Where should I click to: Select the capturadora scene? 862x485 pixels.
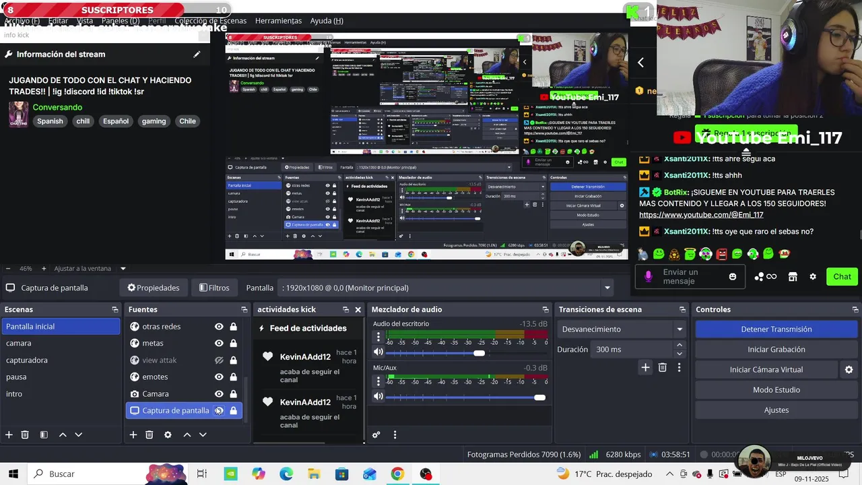61,360
